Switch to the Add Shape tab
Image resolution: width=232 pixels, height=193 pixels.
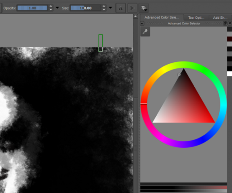point(220,18)
